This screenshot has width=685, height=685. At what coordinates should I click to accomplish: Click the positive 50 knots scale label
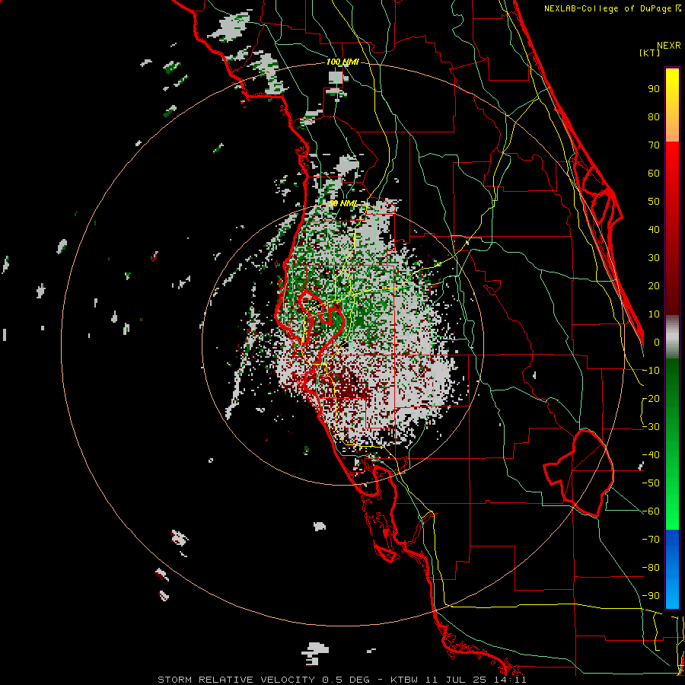(654, 202)
